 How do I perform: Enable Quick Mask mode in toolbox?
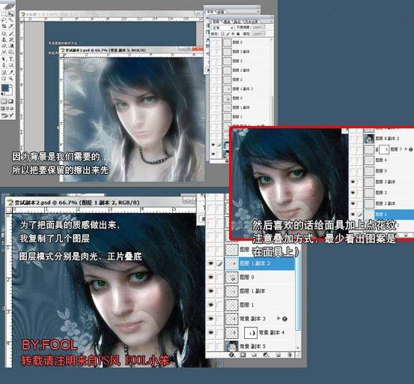tap(10, 101)
